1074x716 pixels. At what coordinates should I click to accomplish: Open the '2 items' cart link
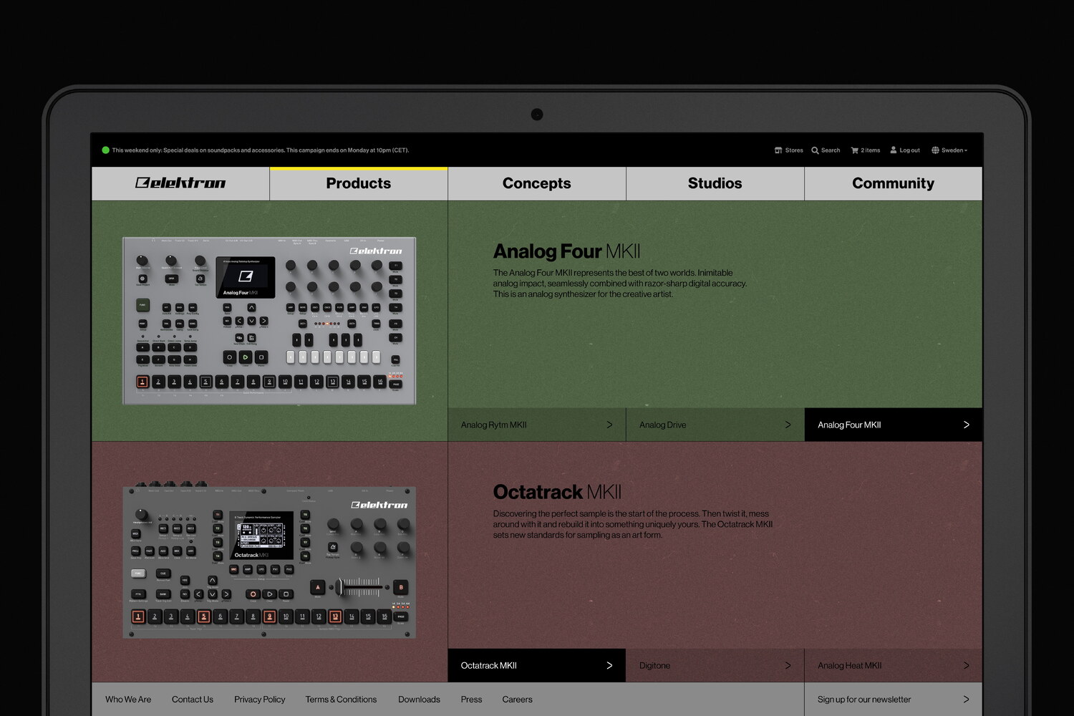coord(871,150)
